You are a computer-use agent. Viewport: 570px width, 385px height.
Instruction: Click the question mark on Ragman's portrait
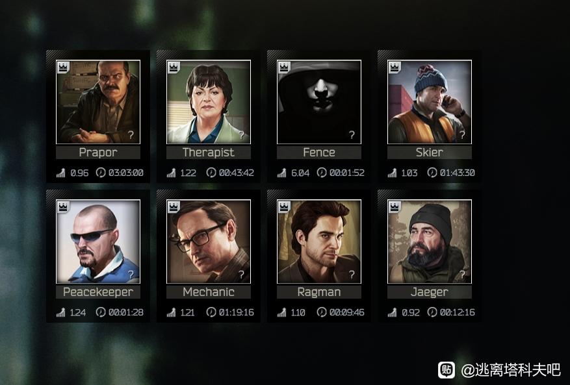click(352, 275)
